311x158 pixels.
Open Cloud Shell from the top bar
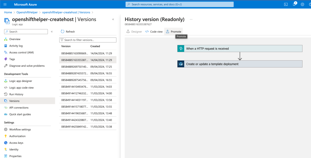click(286, 4)
